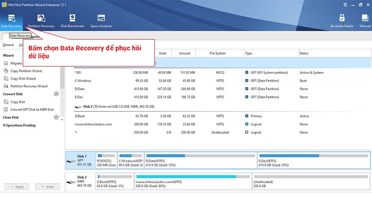Select the E:Dev partition row
The image size is (372, 198).
coord(222,97)
